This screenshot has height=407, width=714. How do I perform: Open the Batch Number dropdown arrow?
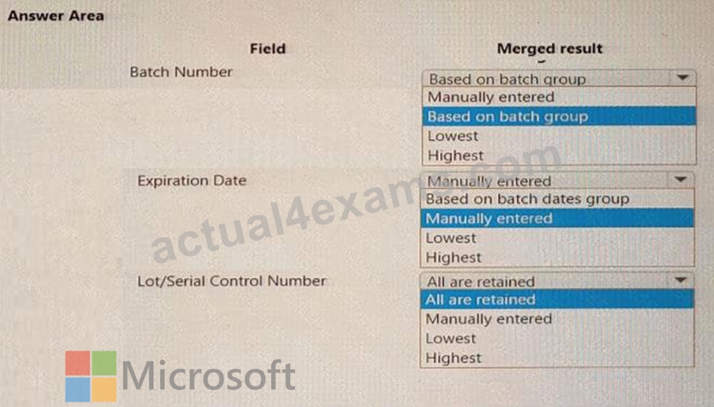(x=682, y=78)
